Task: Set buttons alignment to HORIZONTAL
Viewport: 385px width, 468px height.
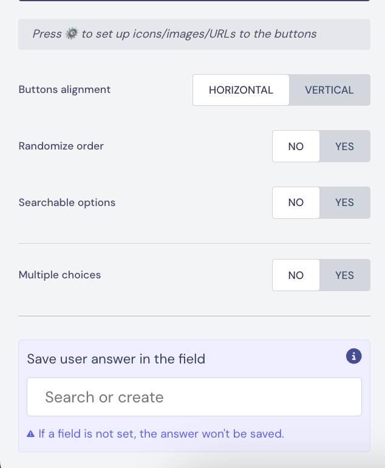Action: coord(241,90)
